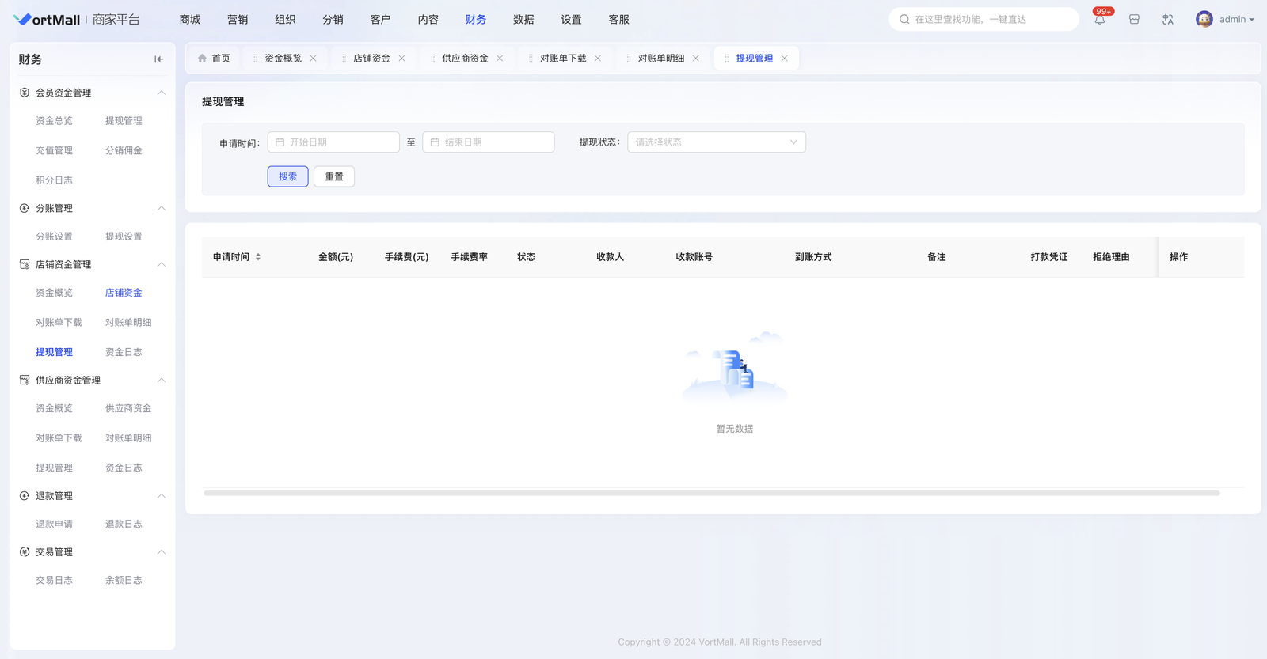Screen dimensions: 1267x659
Task: Switch to the 店铺资金 tab
Action: pos(371,59)
